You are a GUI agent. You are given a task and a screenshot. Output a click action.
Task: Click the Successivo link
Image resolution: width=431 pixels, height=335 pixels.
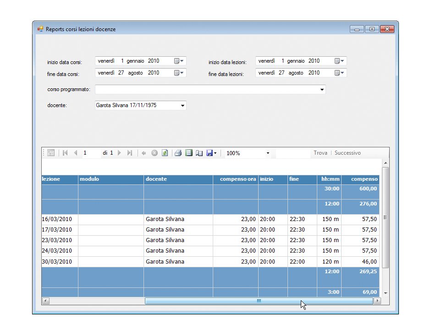click(x=348, y=153)
